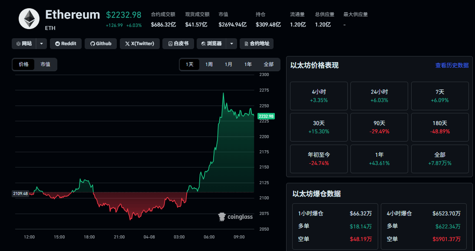Screen dimensions: 475x251
Task: Open the X(Twitter) profile link
Action: [139, 43]
